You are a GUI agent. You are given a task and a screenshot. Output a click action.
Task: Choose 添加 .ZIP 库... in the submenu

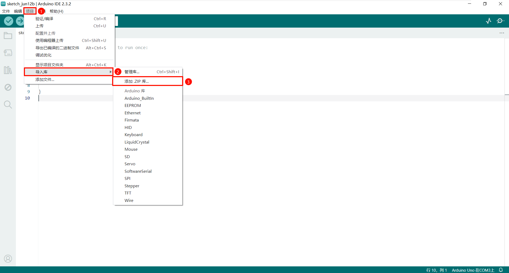point(148,81)
